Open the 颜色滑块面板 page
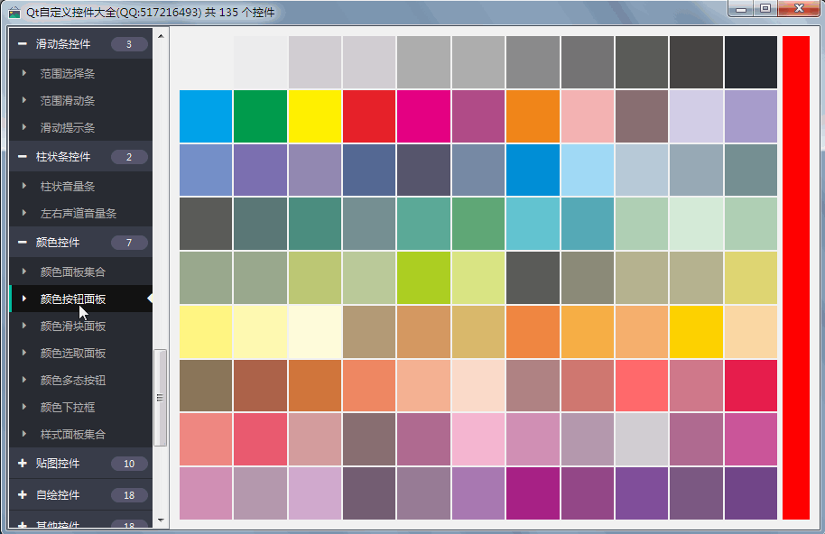 73,326
